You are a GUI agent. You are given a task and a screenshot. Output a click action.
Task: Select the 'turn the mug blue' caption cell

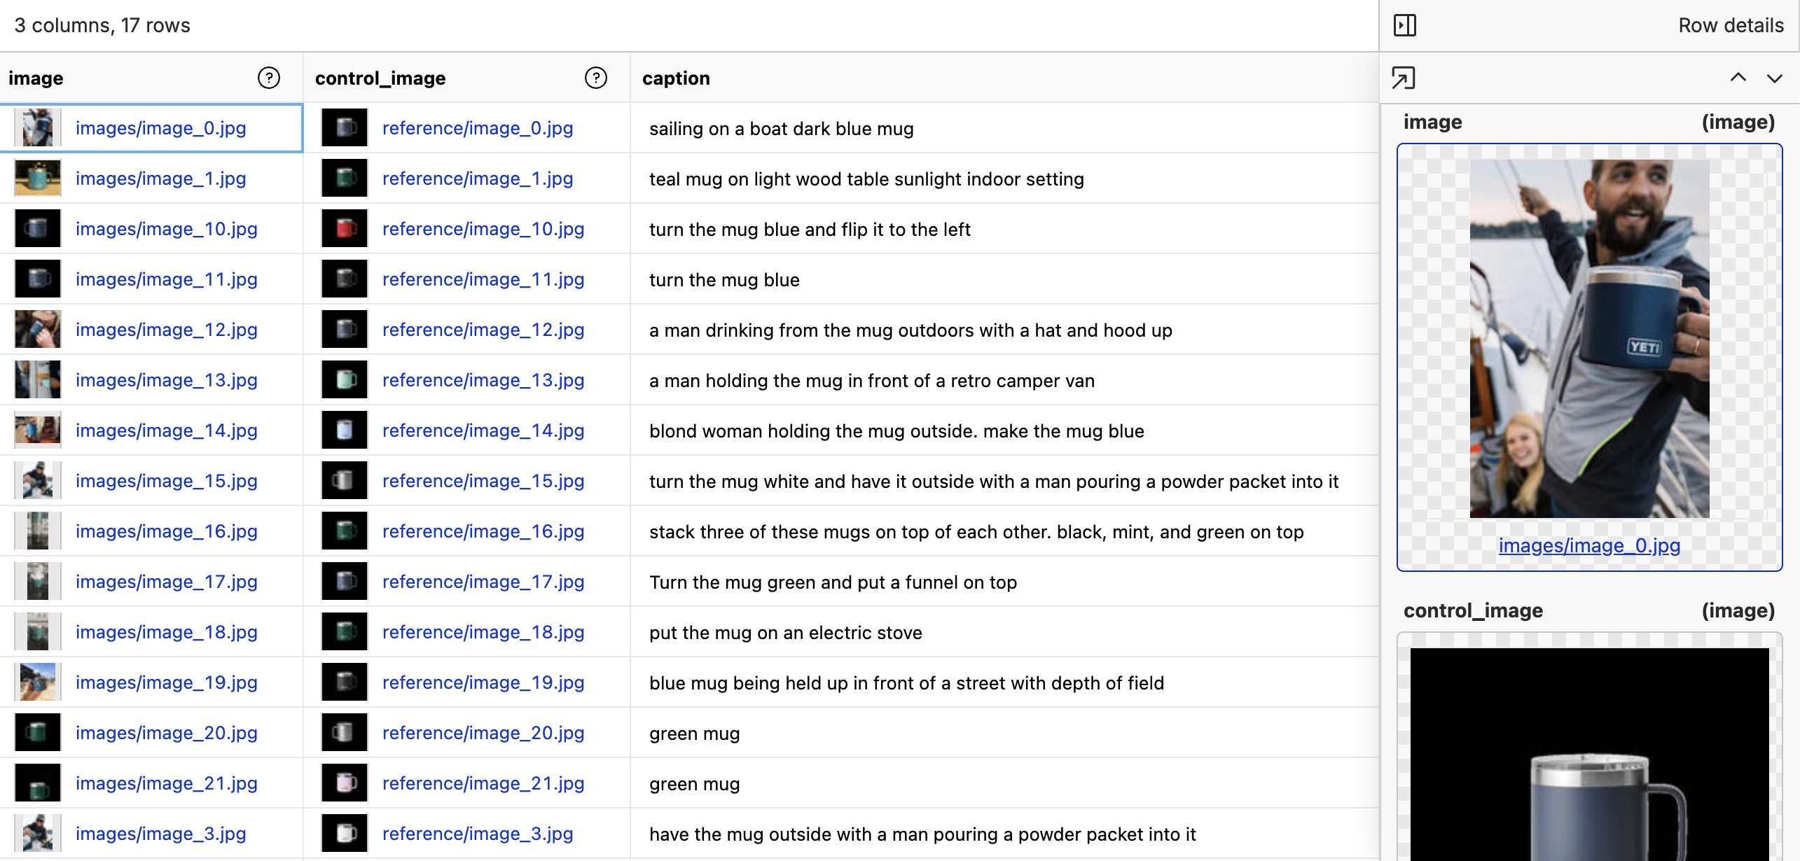coord(724,280)
